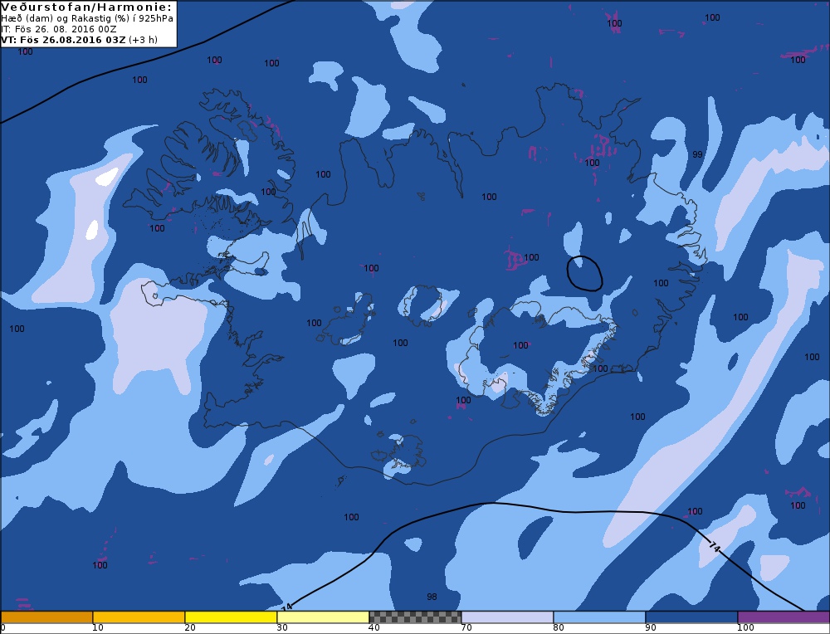The image size is (830, 634).
Task: Click the legend tick label "30"
Action: coord(282,628)
